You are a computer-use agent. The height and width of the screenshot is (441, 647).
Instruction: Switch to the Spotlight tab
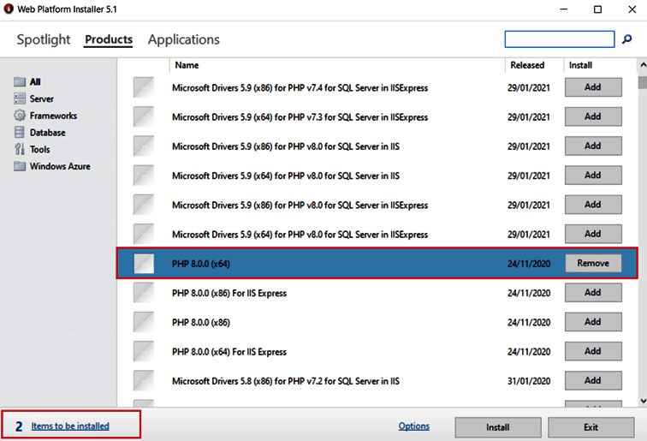pyautogui.click(x=44, y=39)
